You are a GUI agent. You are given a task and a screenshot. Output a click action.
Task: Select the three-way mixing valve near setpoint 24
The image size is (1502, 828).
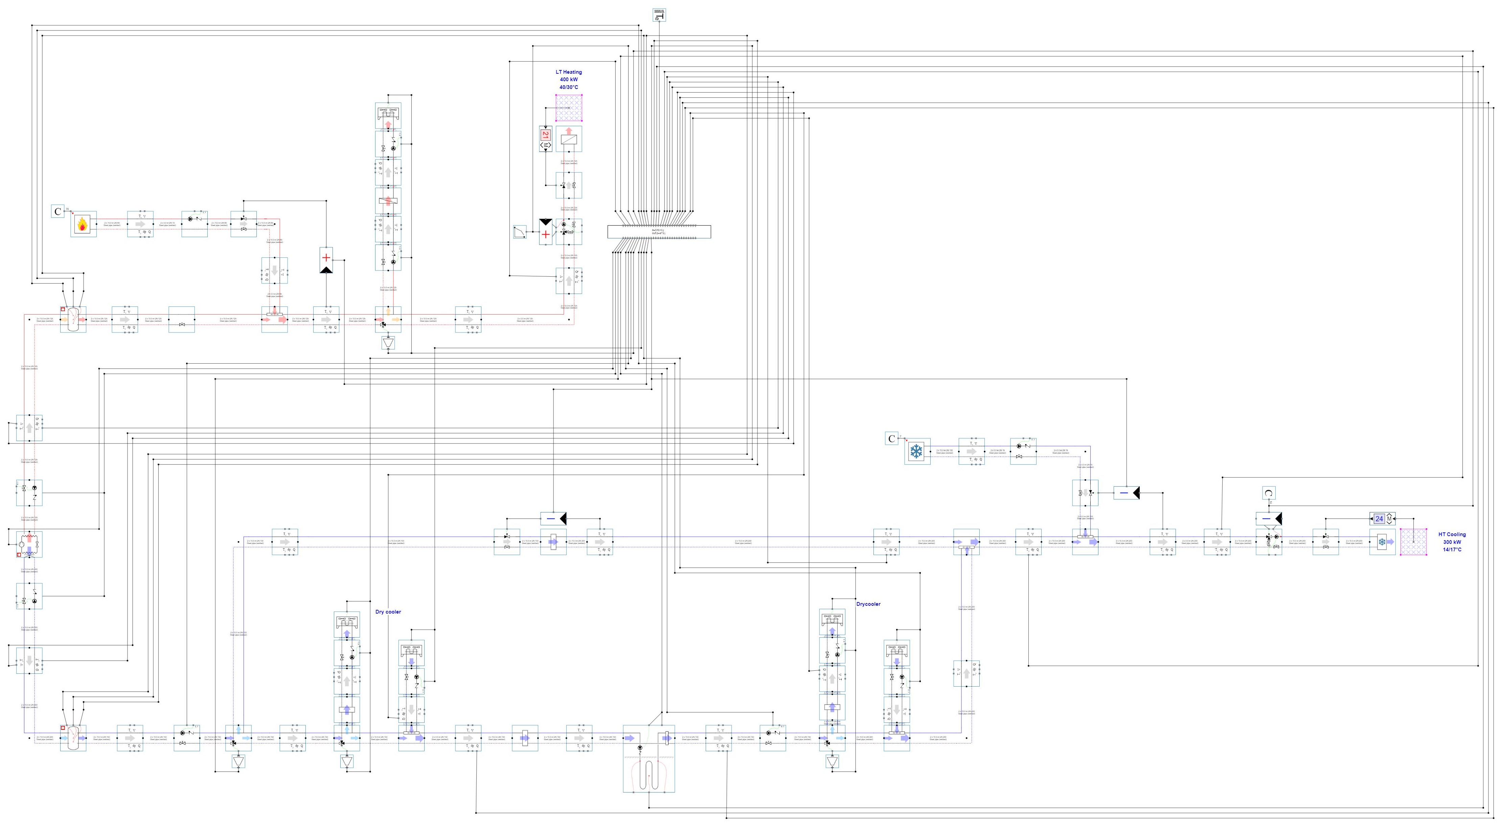pos(1269,538)
